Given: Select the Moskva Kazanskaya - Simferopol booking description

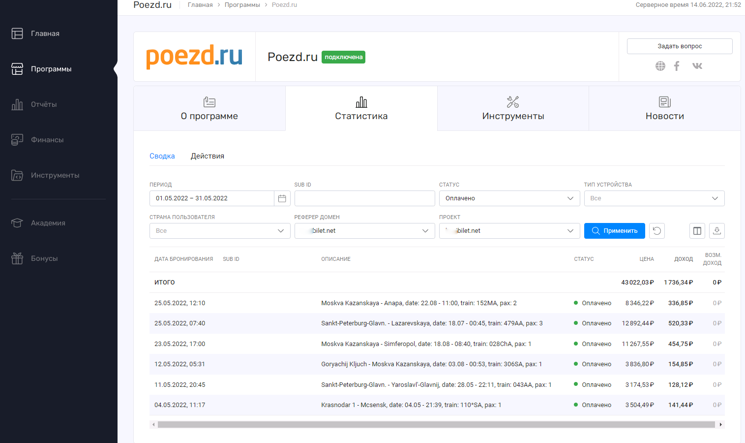Looking at the screenshot, I should (x=426, y=344).
